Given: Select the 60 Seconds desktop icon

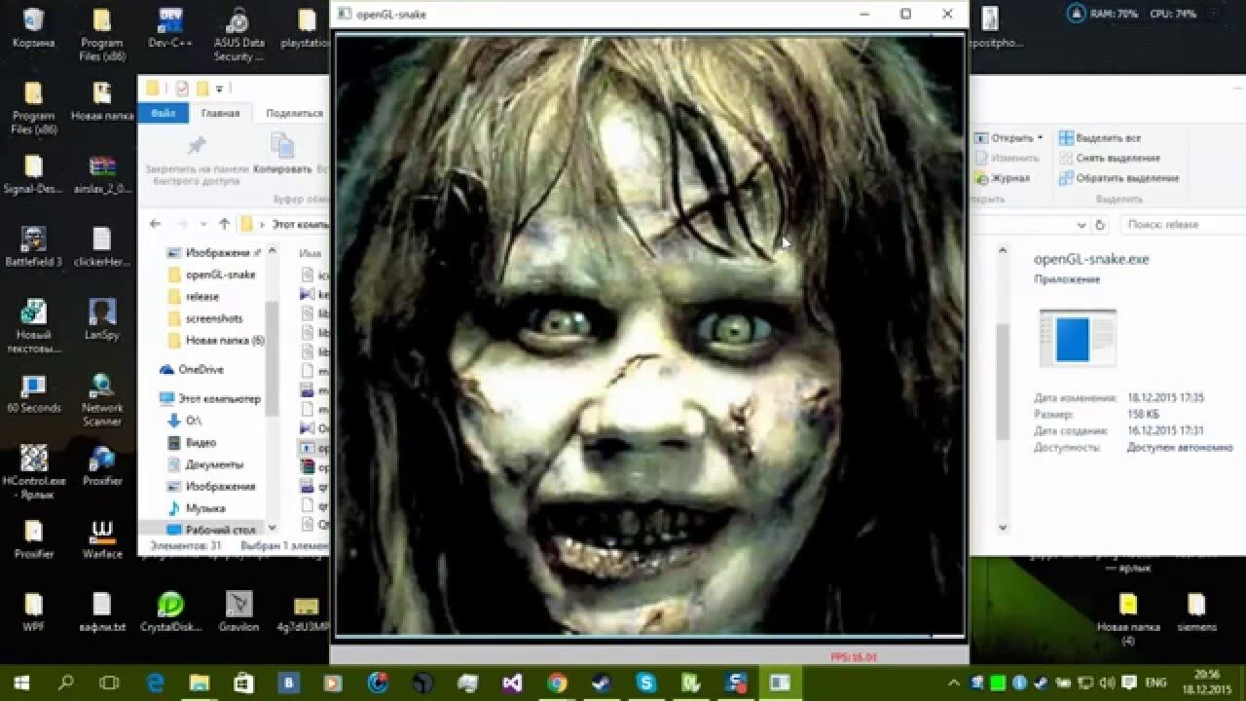Looking at the screenshot, I should 33,392.
